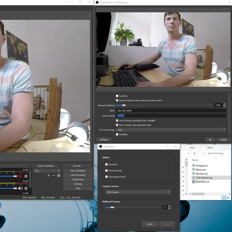Decrease Network Buffering with the down arrow

[x=224, y=106]
